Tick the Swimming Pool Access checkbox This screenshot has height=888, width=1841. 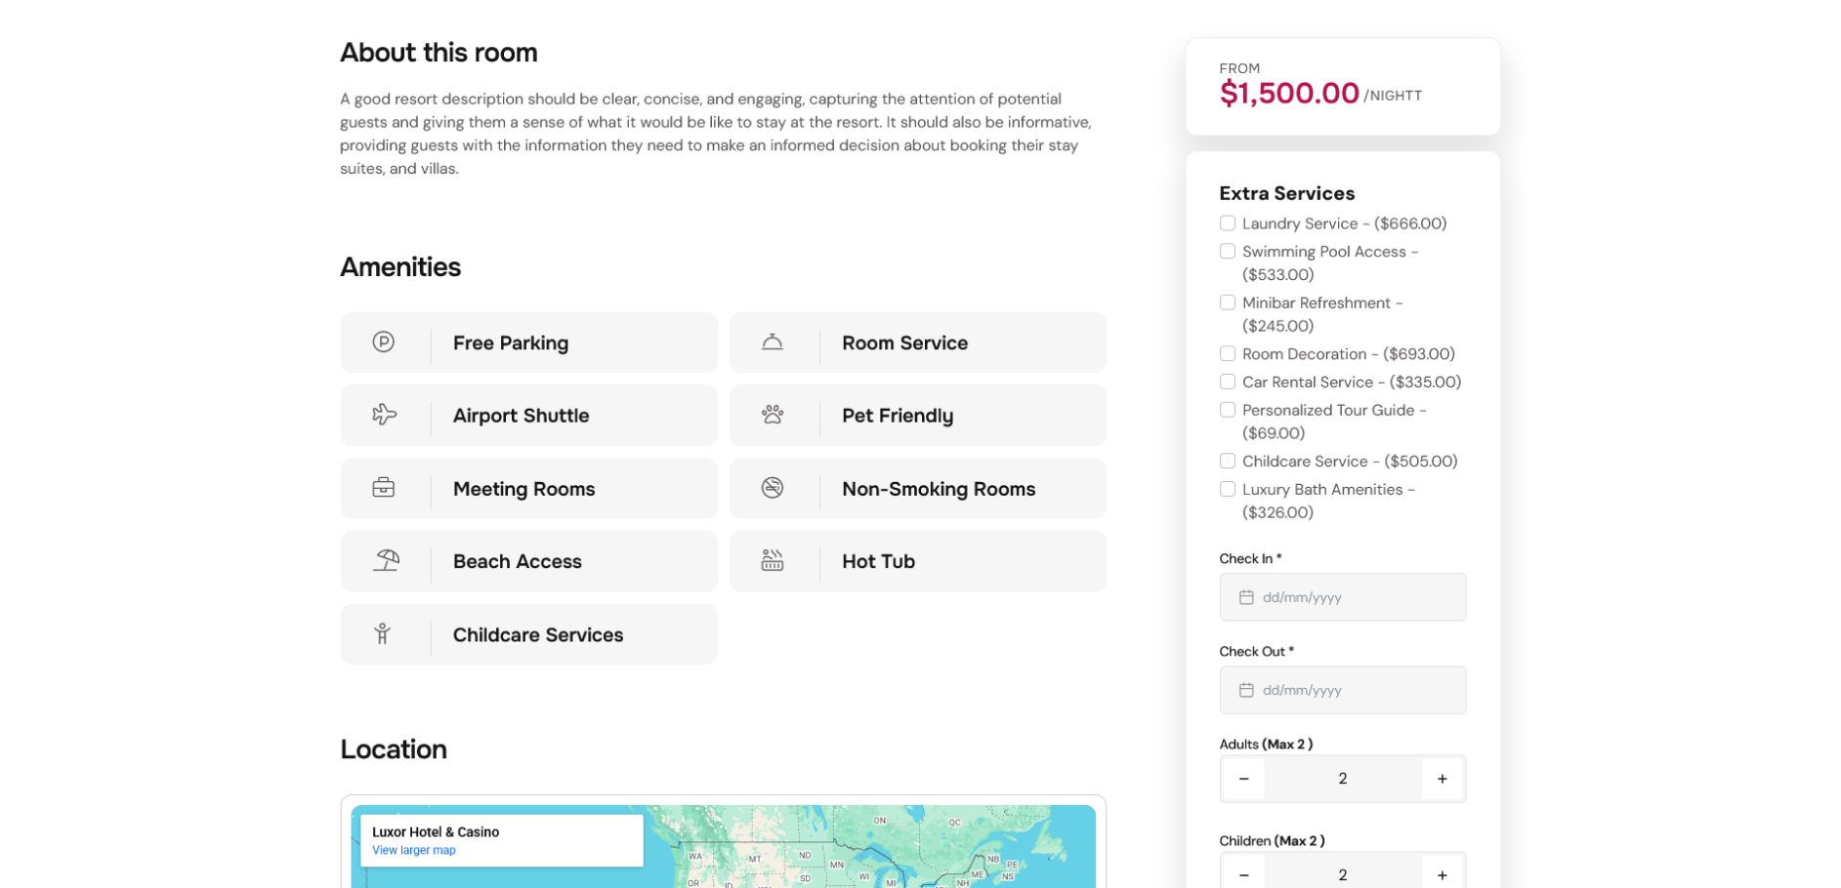(x=1228, y=252)
